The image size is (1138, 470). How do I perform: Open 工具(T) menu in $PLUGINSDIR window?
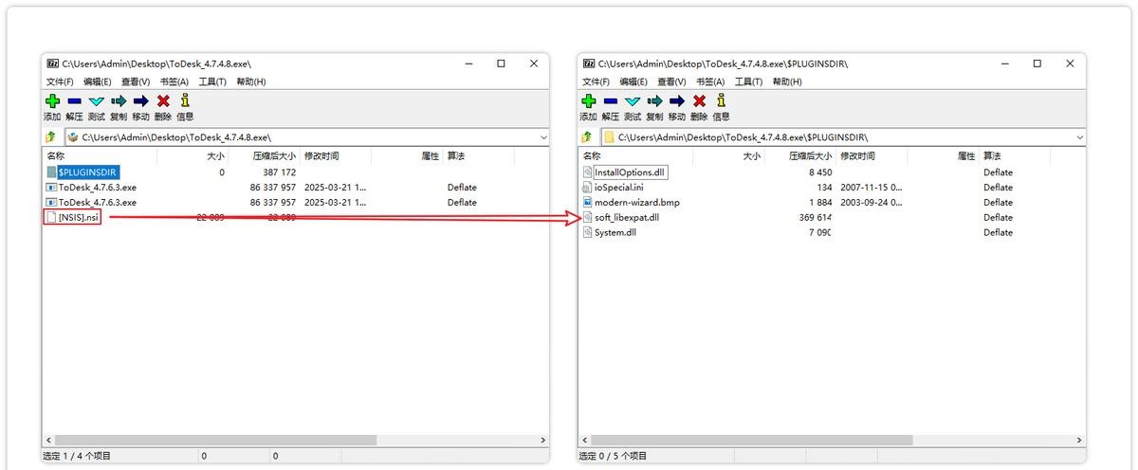coord(747,81)
